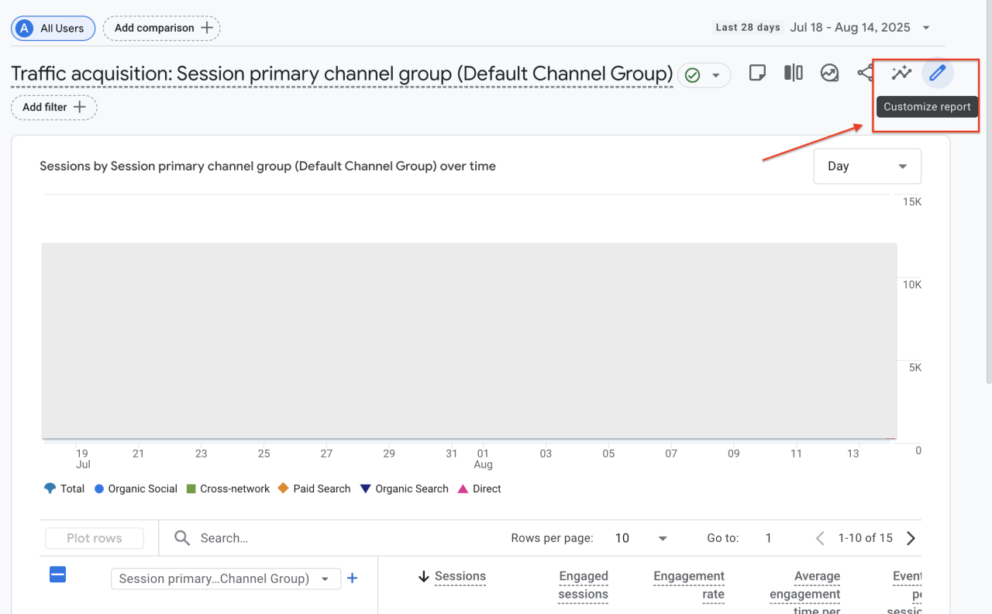Toggle the blue select-all rows checkbox

pyautogui.click(x=57, y=575)
